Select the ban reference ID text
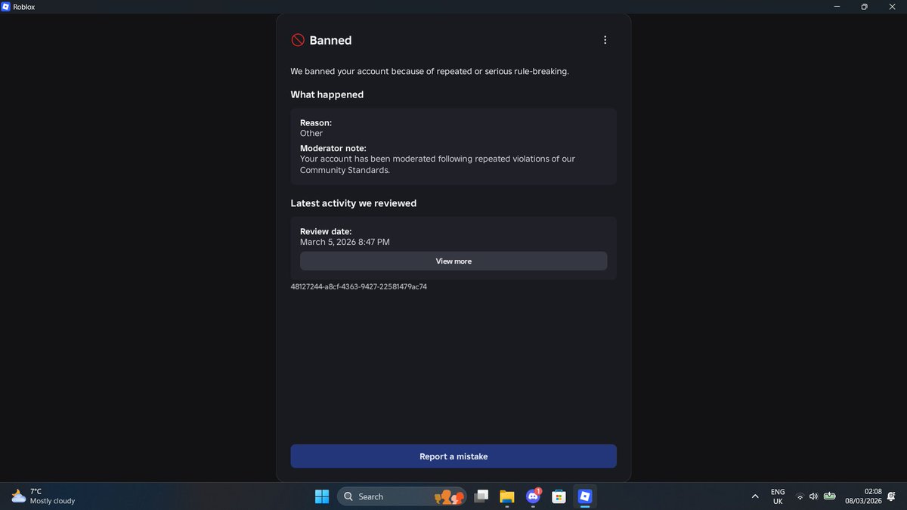Viewport: 907px width, 510px height. (x=359, y=287)
